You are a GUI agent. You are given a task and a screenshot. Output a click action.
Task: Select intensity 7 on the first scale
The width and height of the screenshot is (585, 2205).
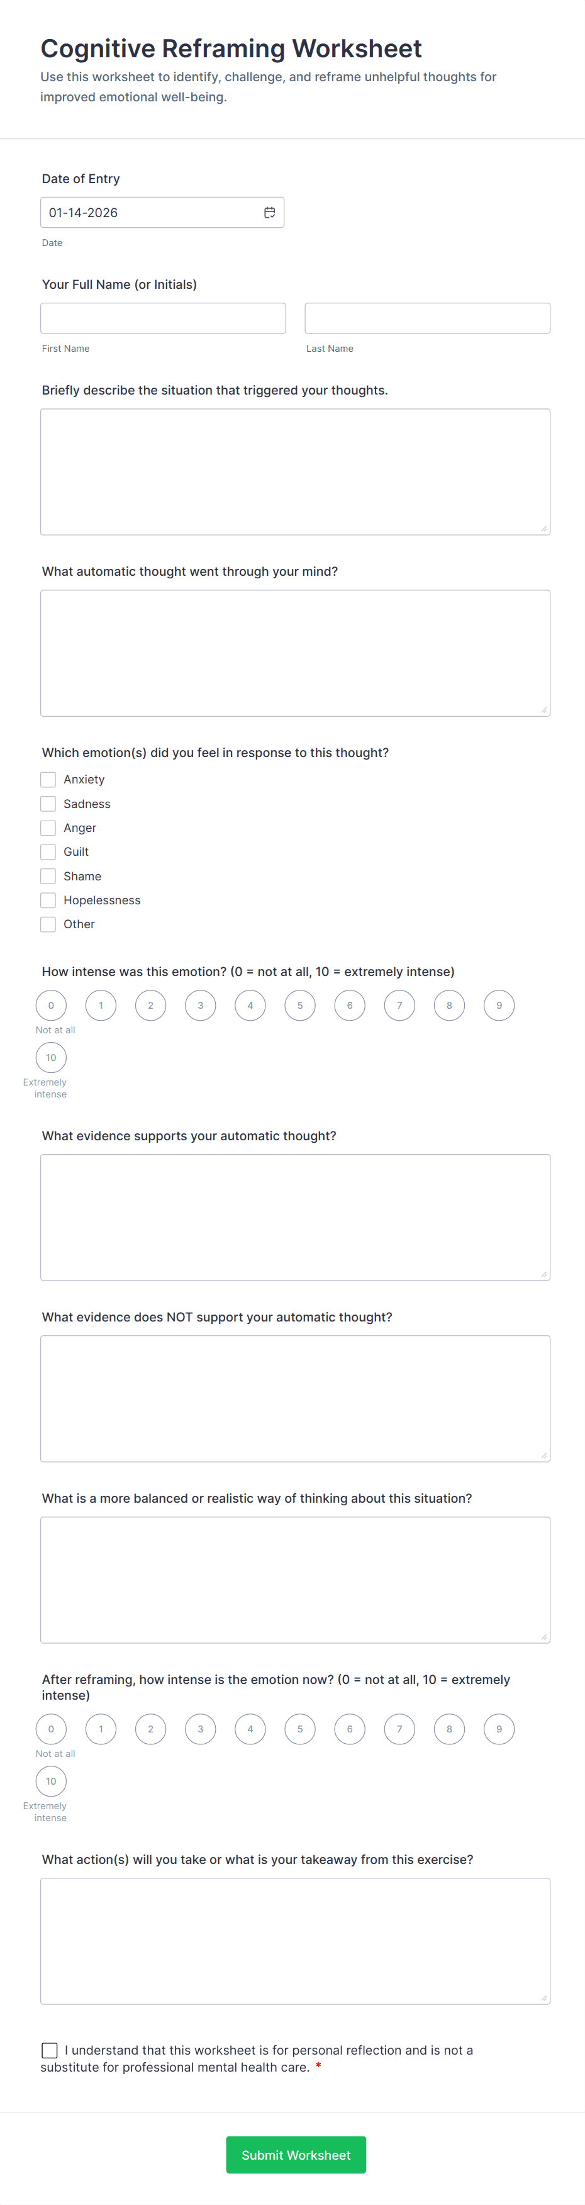coord(399,1005)
